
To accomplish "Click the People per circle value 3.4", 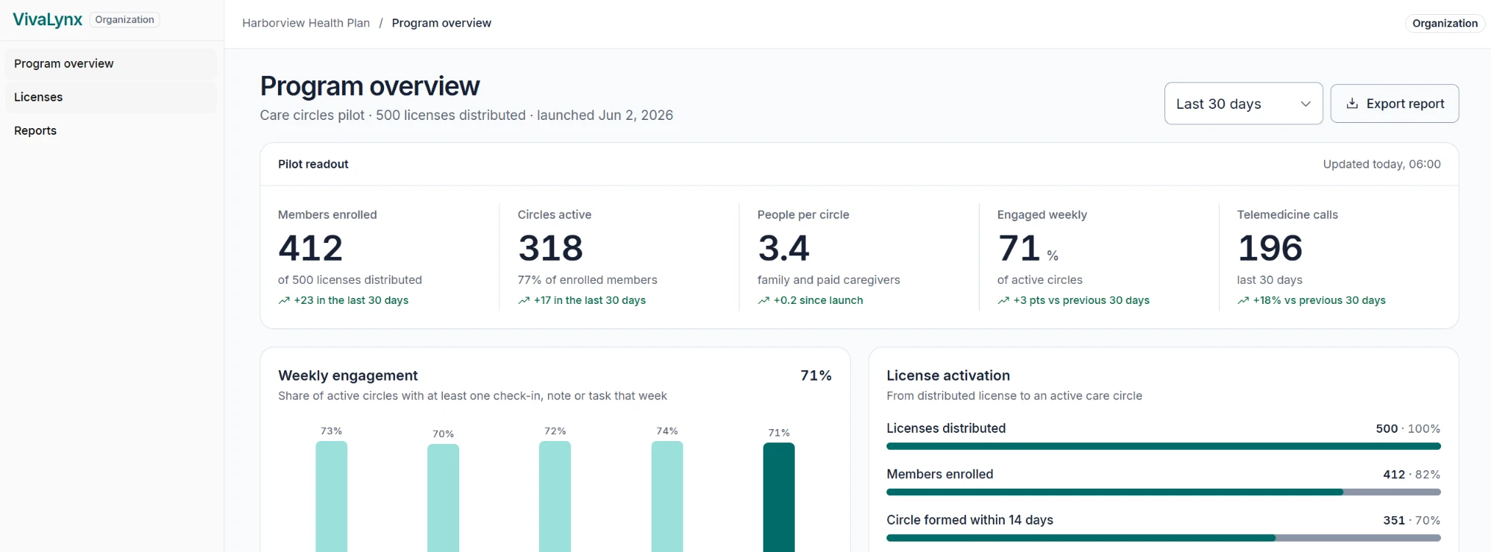I will 784,248.
